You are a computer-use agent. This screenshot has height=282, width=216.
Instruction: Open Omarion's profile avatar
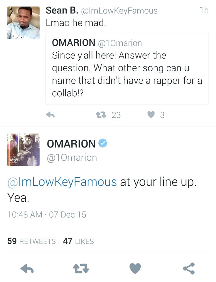click(x=23, y=150)
